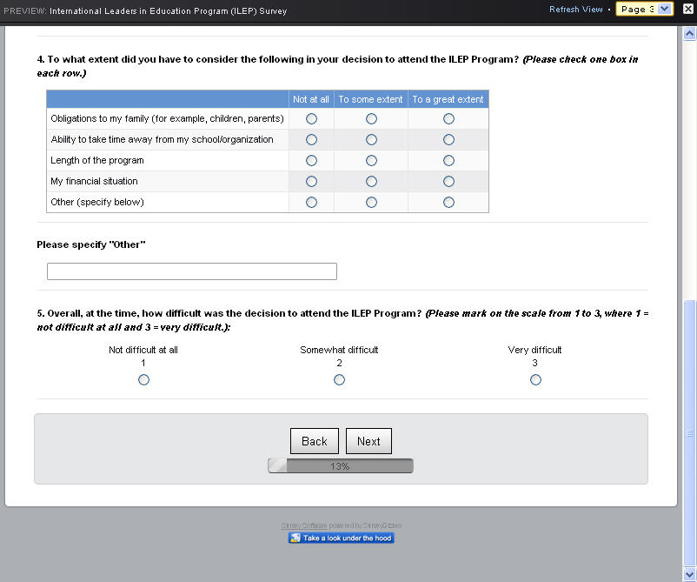Viewport: 697px width, 582px height.
Task: Click the 13% progress bar
Action: pos(341,466)
